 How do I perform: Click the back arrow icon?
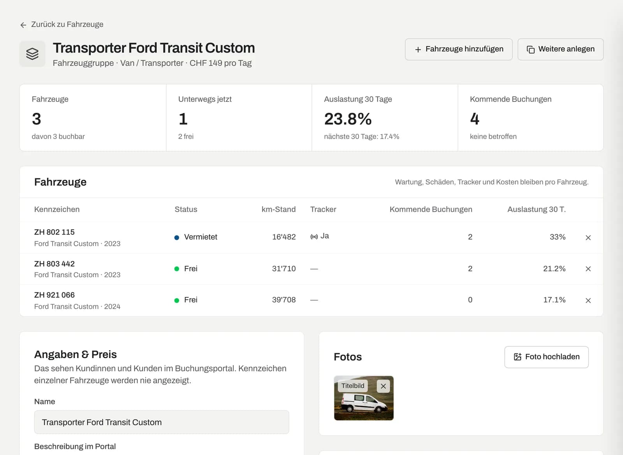click(x=23, y=25)
